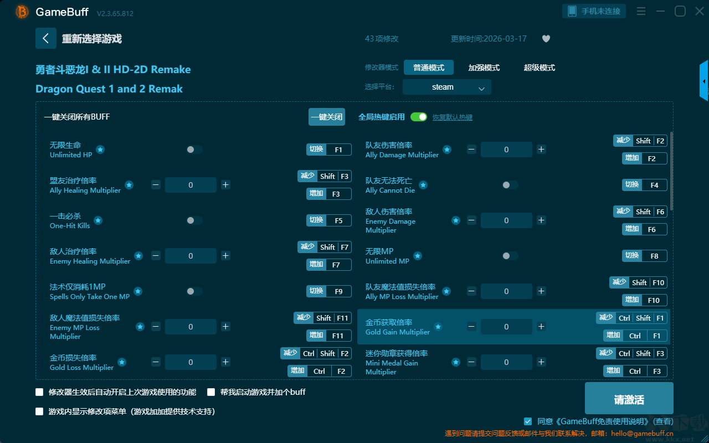Uncheck the 同意 GameBuff免责使用说明 checkbox
Screen dimensions: 709x443
click(528, 421)
